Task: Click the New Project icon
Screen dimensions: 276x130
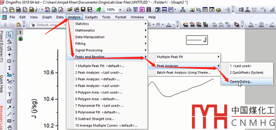Action: (x=5, y=10)
